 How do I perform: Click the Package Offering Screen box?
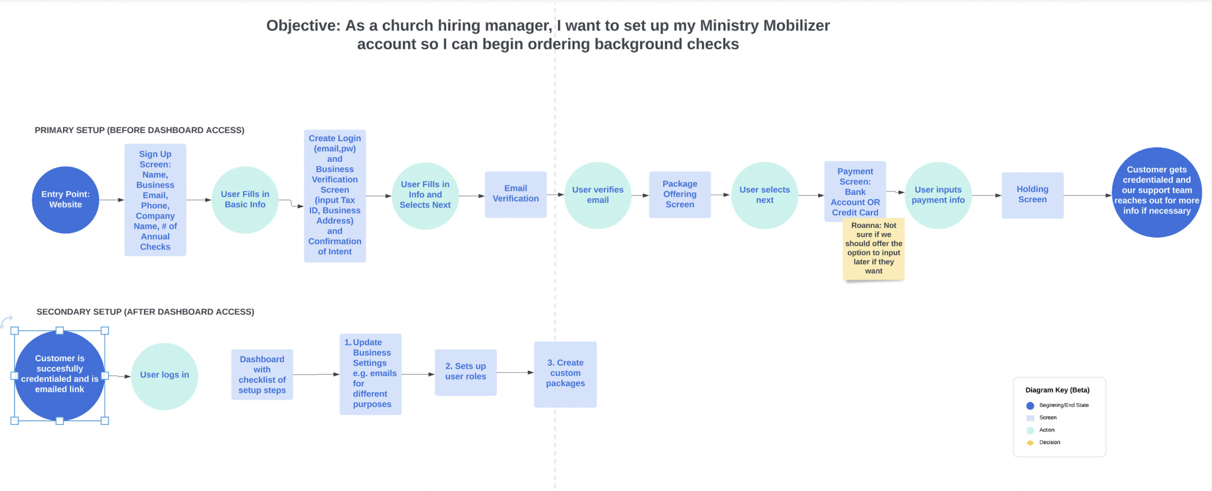click(680, 195)
